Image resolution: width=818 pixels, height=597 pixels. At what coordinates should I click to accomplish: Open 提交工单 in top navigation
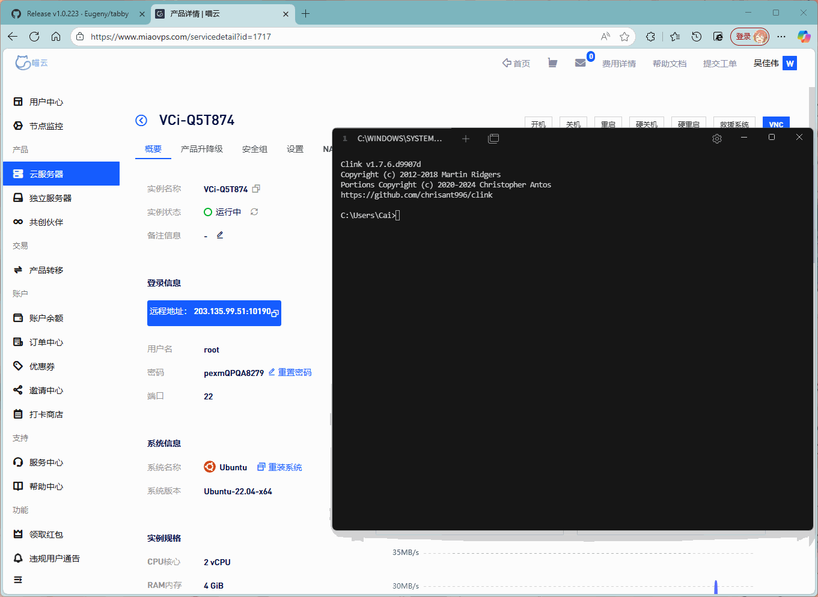click(x=720, y=63)
